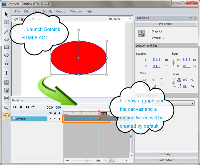Open the Color Transform style dropdown
Screen dimensions: 200x165
pyautogui.click(x=192, y=103)
